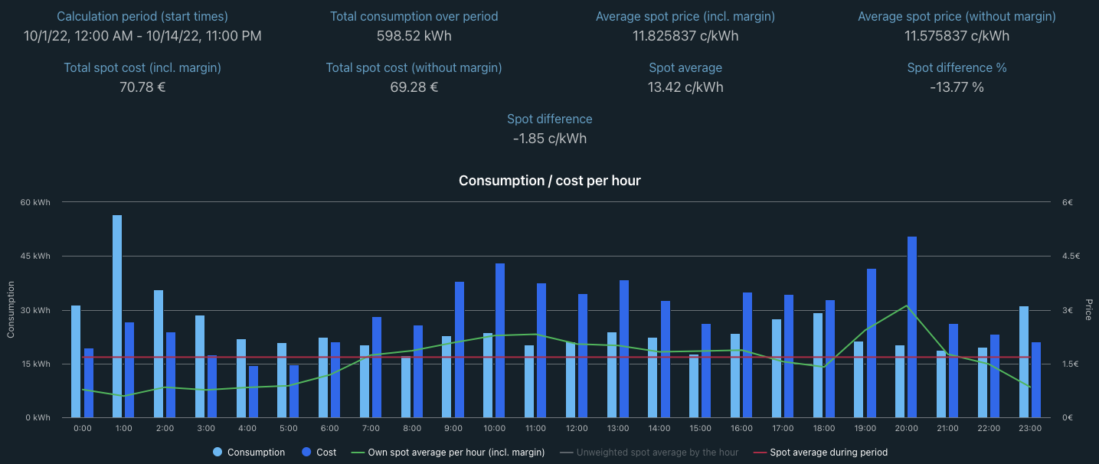Screen dimensions: 1099x464
Task: Click the dark blue Cost legend dot
Action: pyautogui.click(x=306, y=453)
